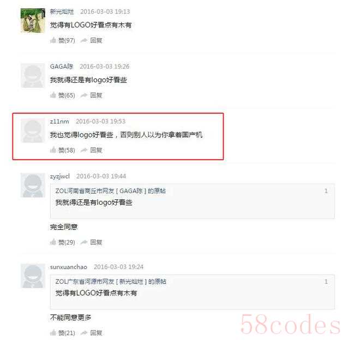The width and height of the screenshot is (349, 341).
Task: Click quoted post from GAGA陈 in zyzjwcl's reply
Action: click(x=192, y=201)
